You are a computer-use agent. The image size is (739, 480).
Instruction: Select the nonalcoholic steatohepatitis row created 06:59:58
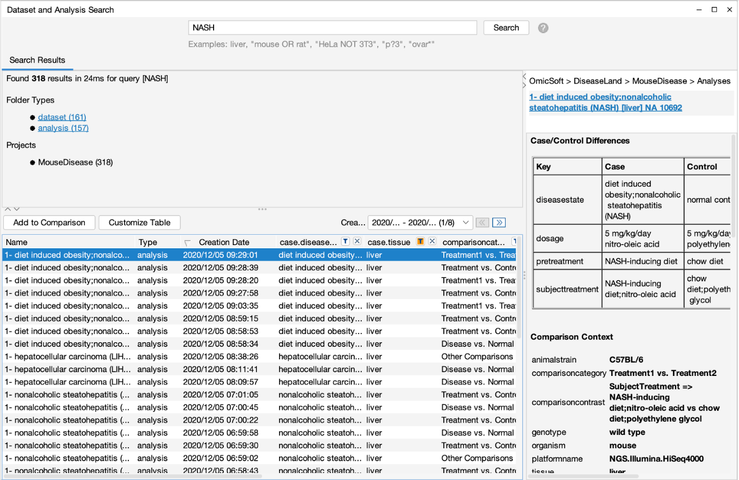click(x=260, y=433)
